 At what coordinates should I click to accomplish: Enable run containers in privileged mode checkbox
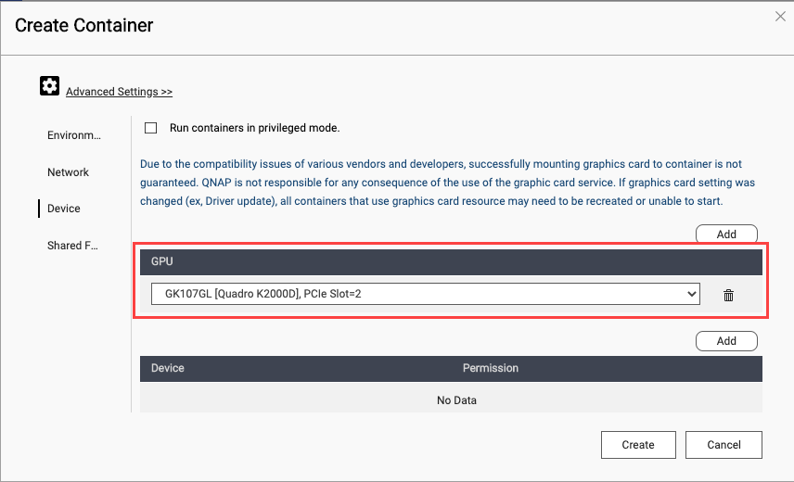tap(151, 128)
